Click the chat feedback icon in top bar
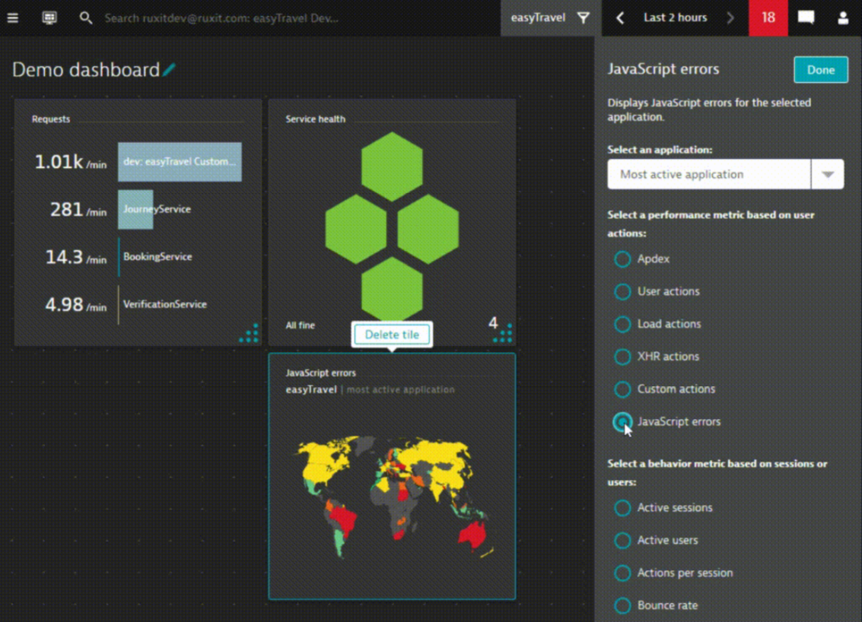The width and height of the screenshot is (862, 622). (805, 17)
